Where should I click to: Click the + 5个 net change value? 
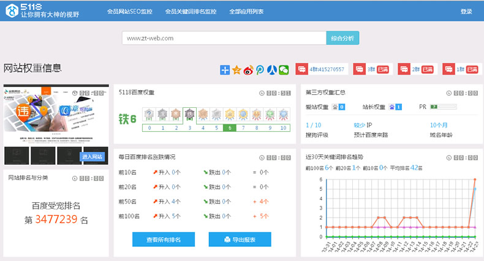coord(261,216)
